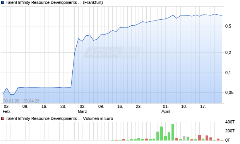
Task: Click the date range text '30.01.26 - 26.04.26'
Action: click(21, 101)
